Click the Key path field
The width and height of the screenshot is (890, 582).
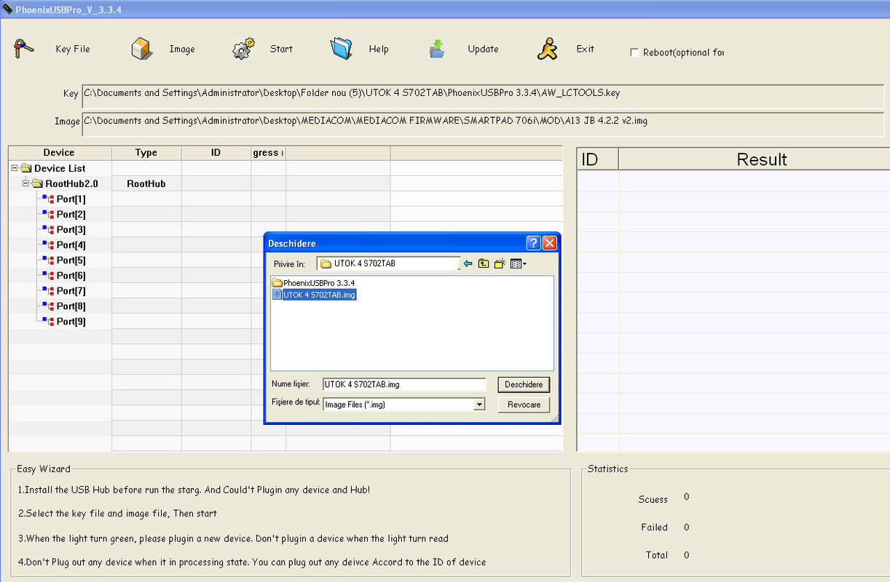pos(483,95)
